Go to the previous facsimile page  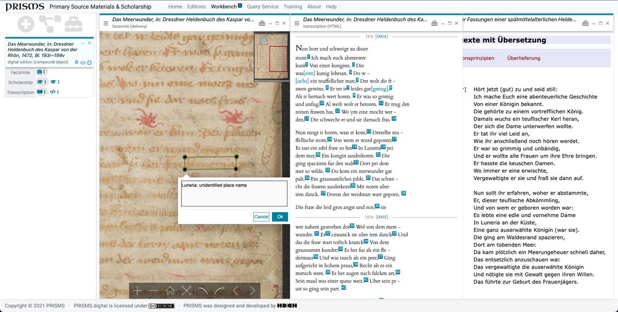[x=236, y=291]
